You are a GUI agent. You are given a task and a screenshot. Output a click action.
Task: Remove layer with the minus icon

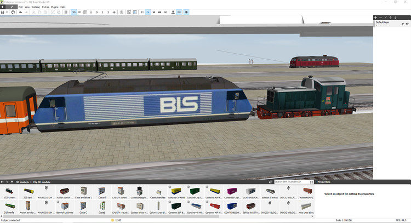pos(381,18)
